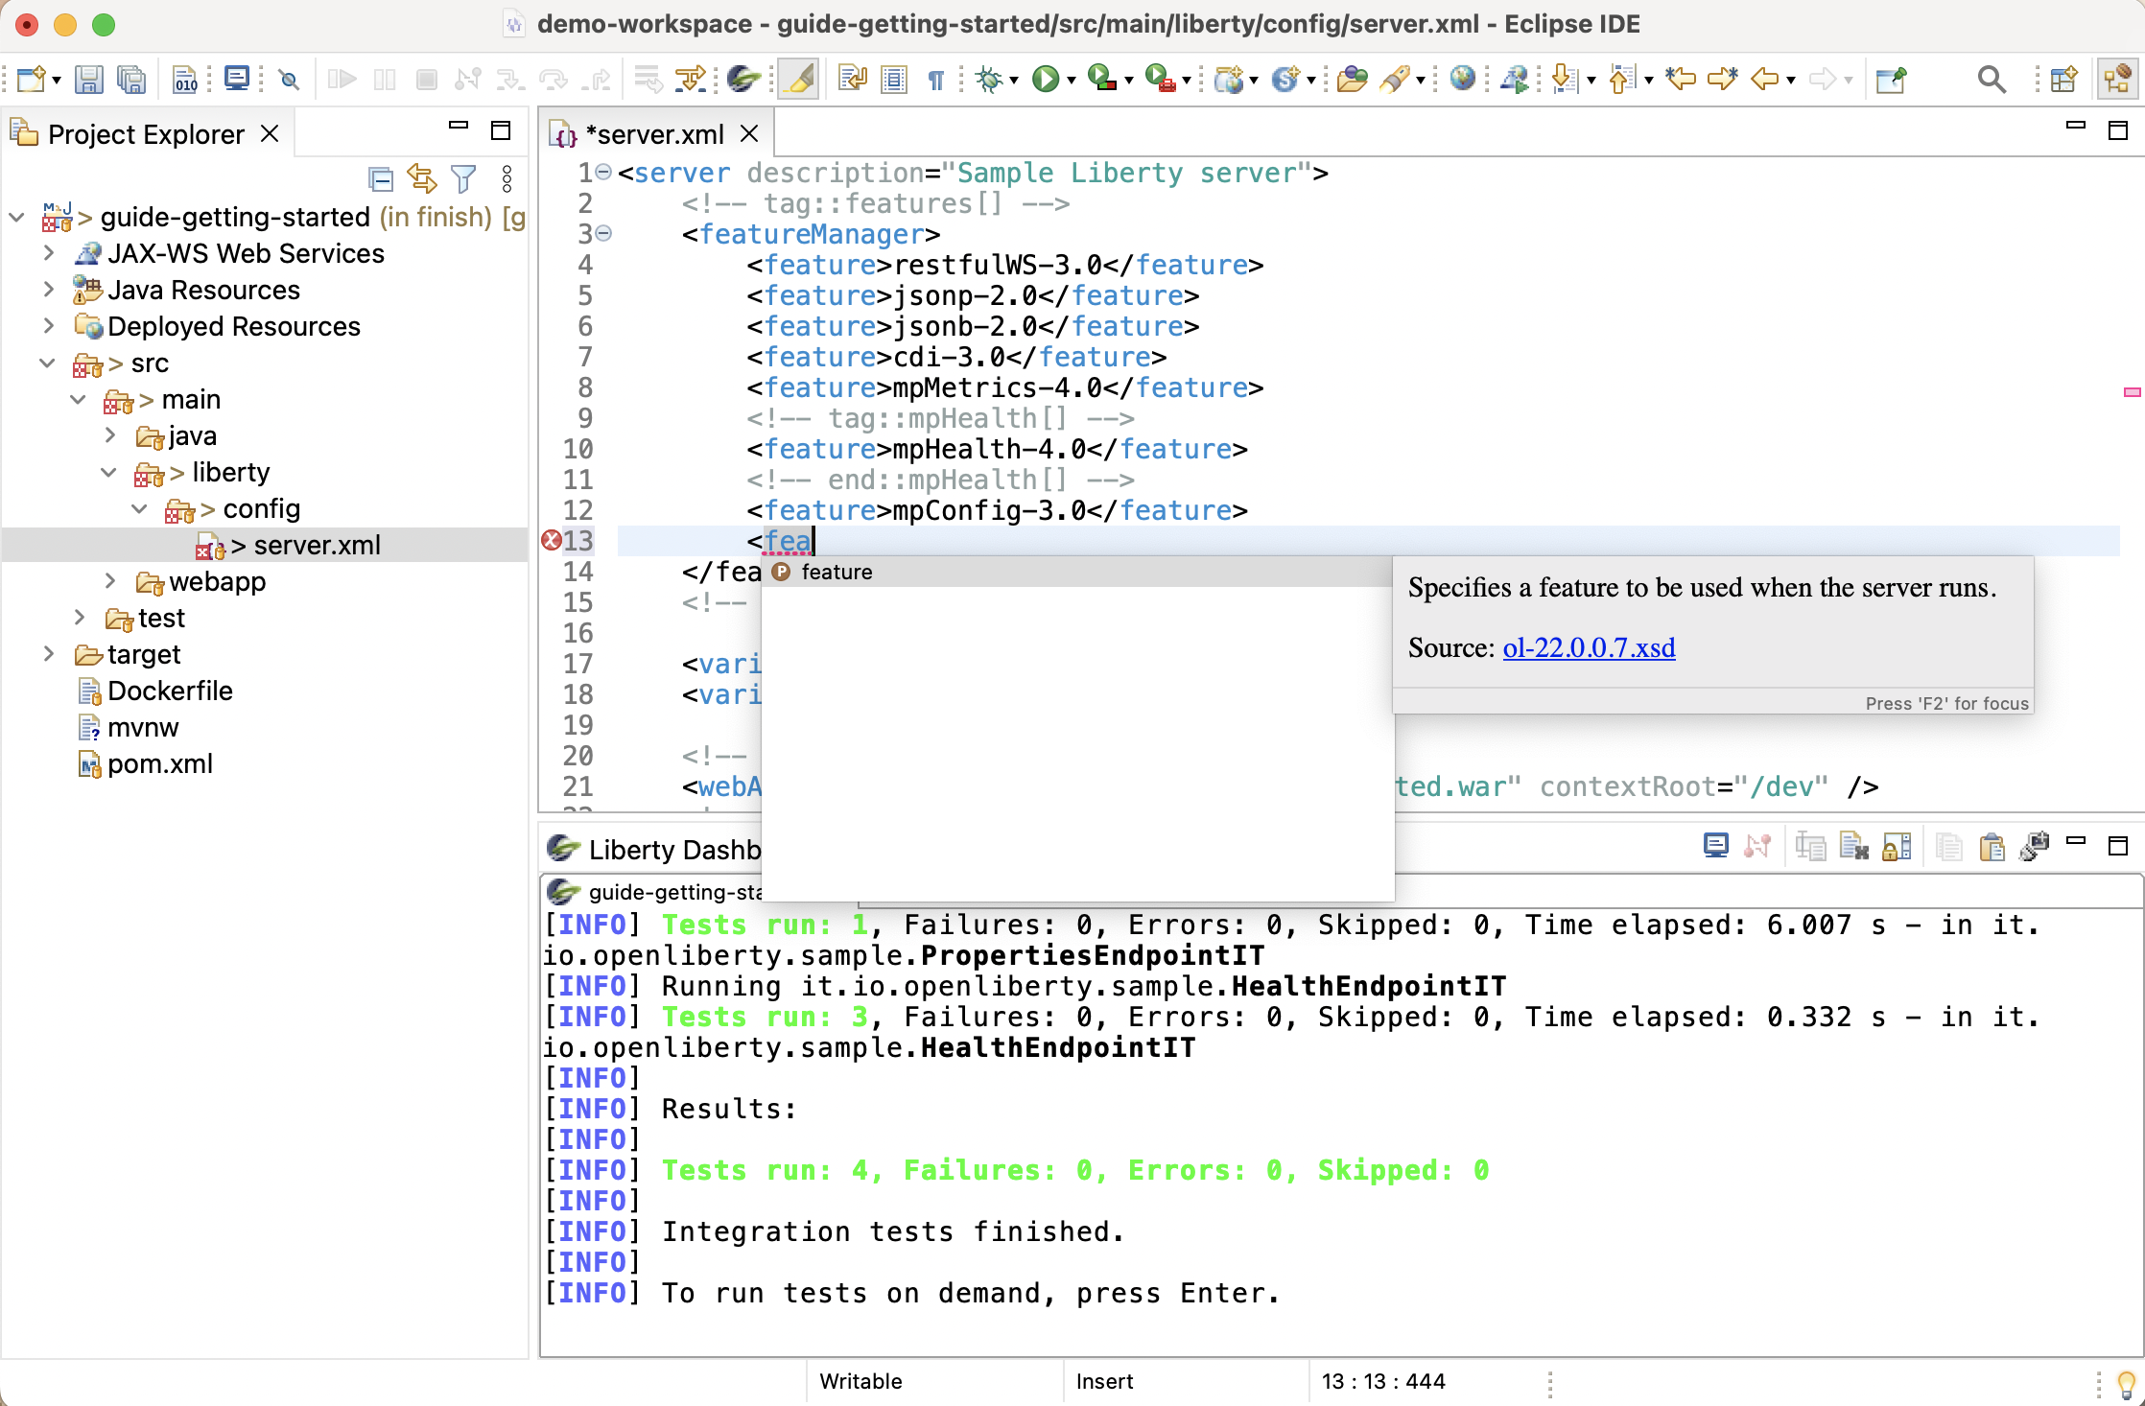This screenshot has width=2145, height=1406.
Task: Click the New Servlet S icon
Action: tap(1285, 79)
